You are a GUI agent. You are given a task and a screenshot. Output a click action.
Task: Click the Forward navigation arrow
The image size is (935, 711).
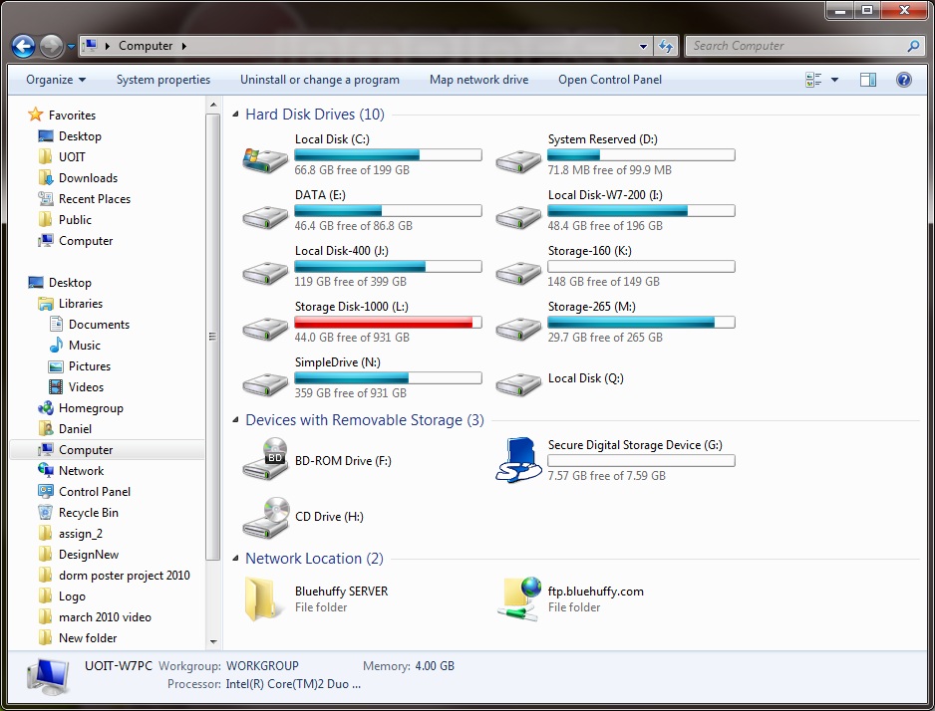[x=51, y=46]
